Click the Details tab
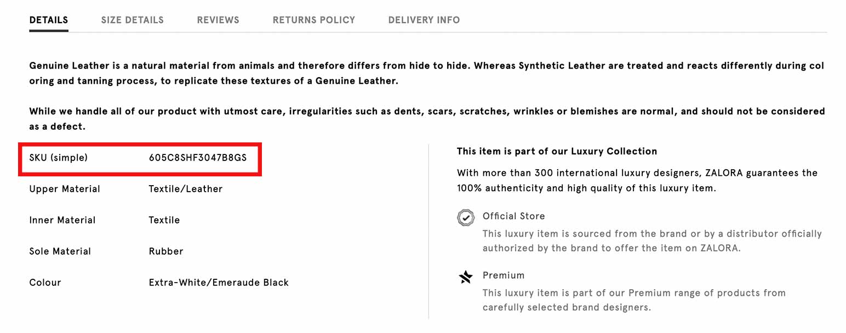The image size is (846, 333). (x=49, y=20)
